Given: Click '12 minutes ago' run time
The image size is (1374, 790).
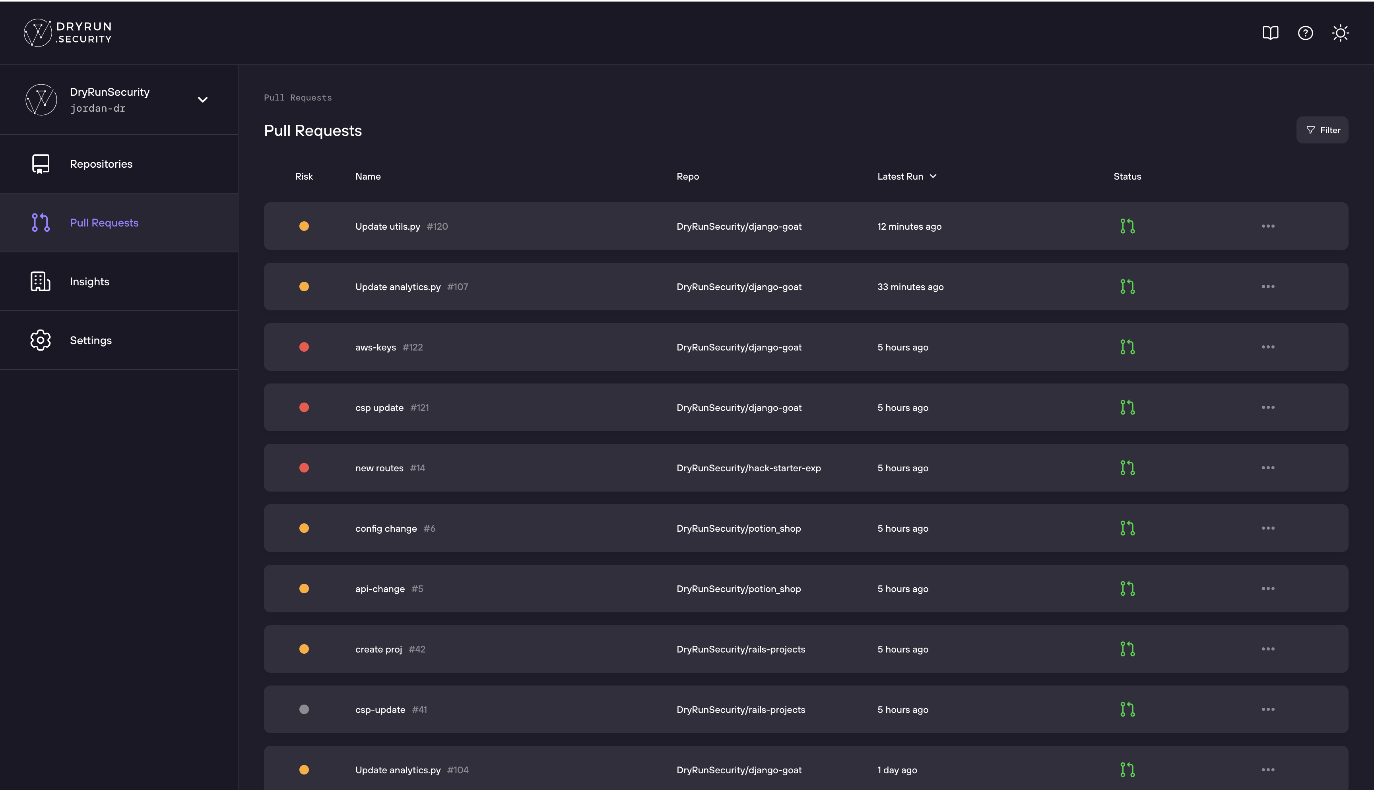Looking at the screenshot, I should (909, 226).
